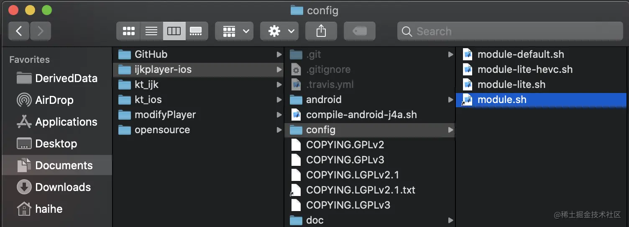Select module-lite.sh file
629x227 pixels.
pos(541,85)
